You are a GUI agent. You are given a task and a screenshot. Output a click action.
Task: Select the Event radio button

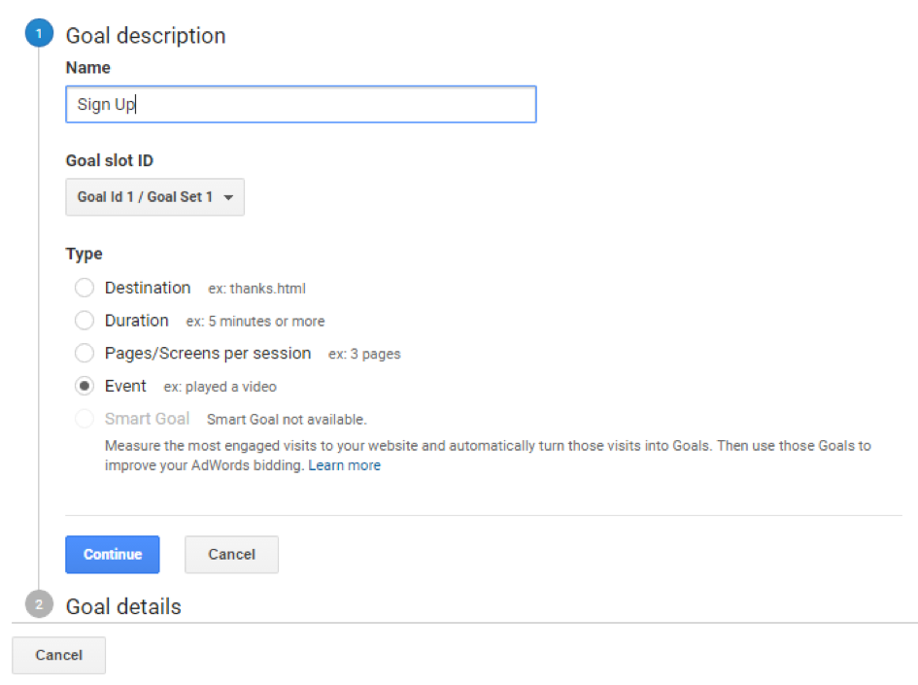[85, 386]
